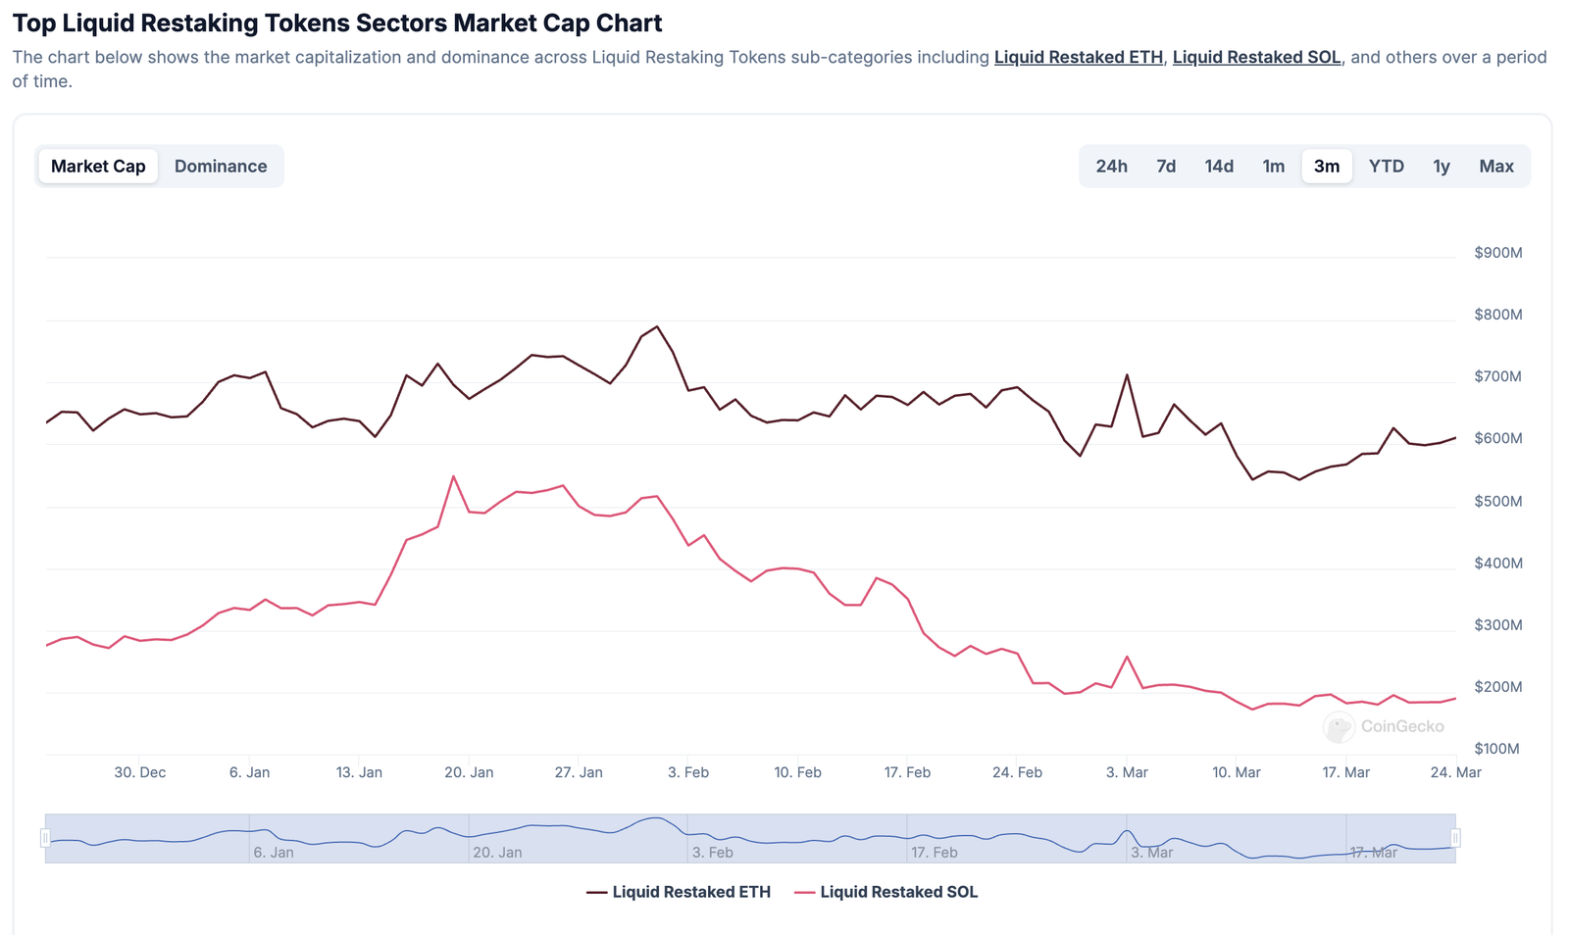Select the 7d time range
The image size is (1569, 935).
[x=1166, y=166]
